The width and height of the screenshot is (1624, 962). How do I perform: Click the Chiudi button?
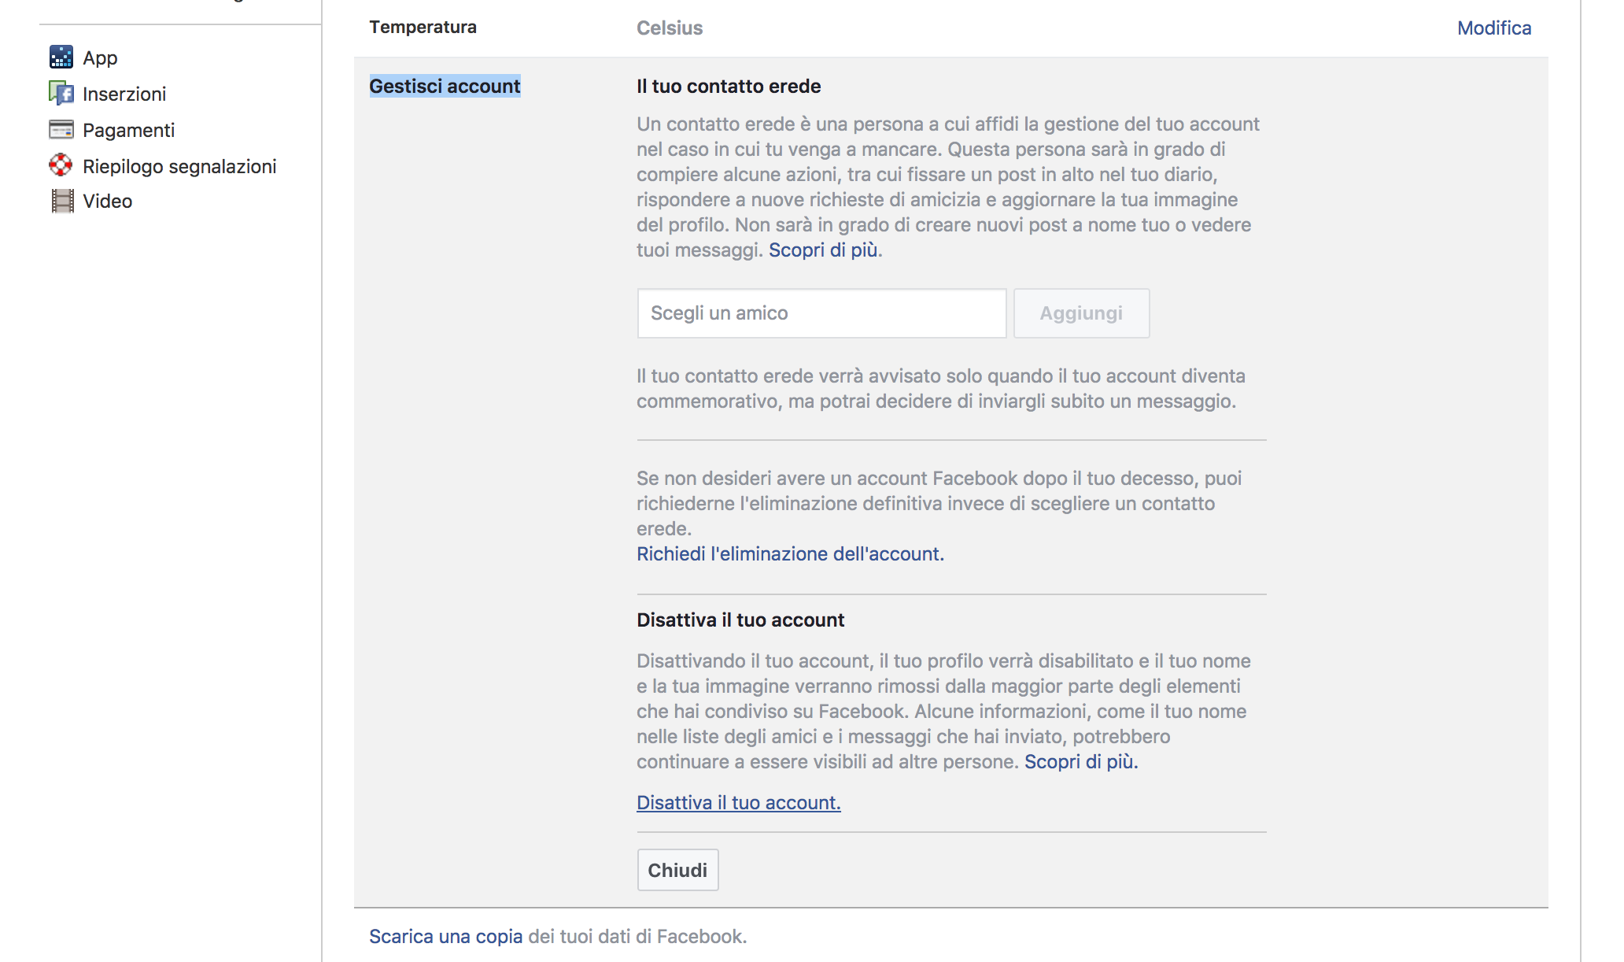tap(677, 870)
